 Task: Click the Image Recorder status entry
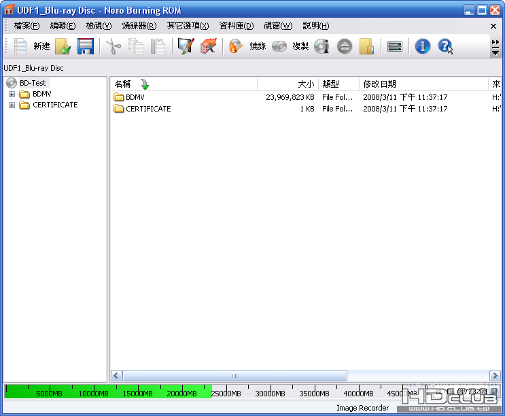(363, 408)
